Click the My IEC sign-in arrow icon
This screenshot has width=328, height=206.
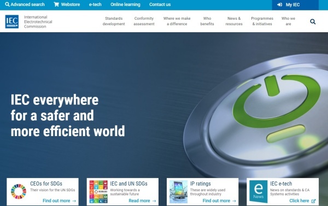279,4
